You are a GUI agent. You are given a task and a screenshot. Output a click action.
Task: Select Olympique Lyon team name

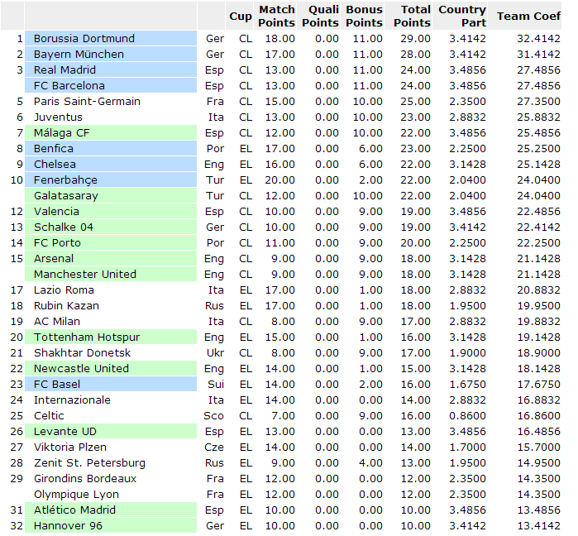tap(76, 495)
